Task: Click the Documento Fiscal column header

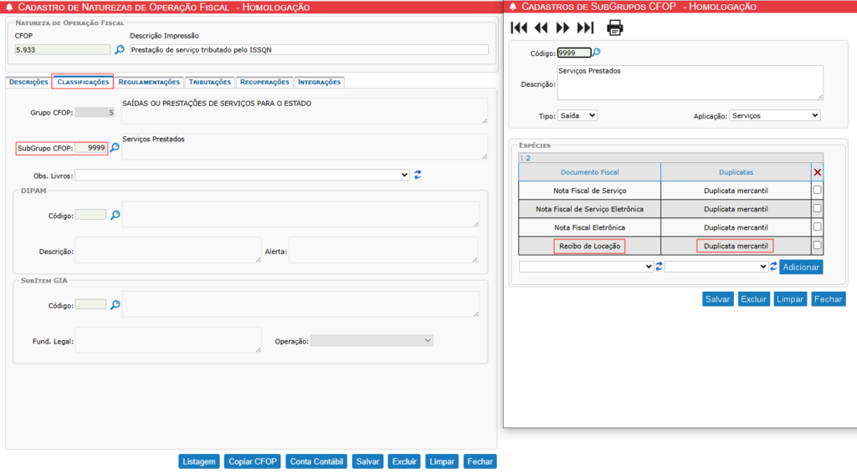Action: pos(590,172)
